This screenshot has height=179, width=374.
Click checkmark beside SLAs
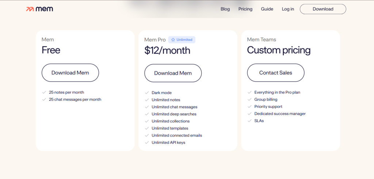(250, 121)
